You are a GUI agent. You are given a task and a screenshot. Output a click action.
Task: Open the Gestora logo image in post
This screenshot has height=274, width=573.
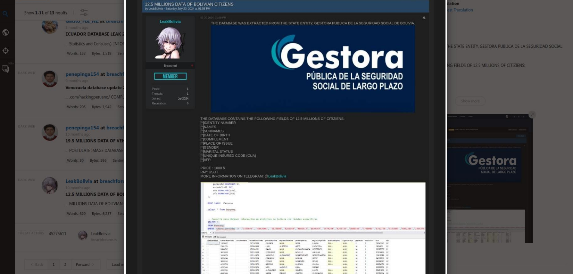point(313,69)
